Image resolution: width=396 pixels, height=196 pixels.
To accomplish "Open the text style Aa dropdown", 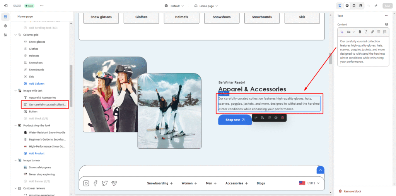I will click(x=350, y=32).
